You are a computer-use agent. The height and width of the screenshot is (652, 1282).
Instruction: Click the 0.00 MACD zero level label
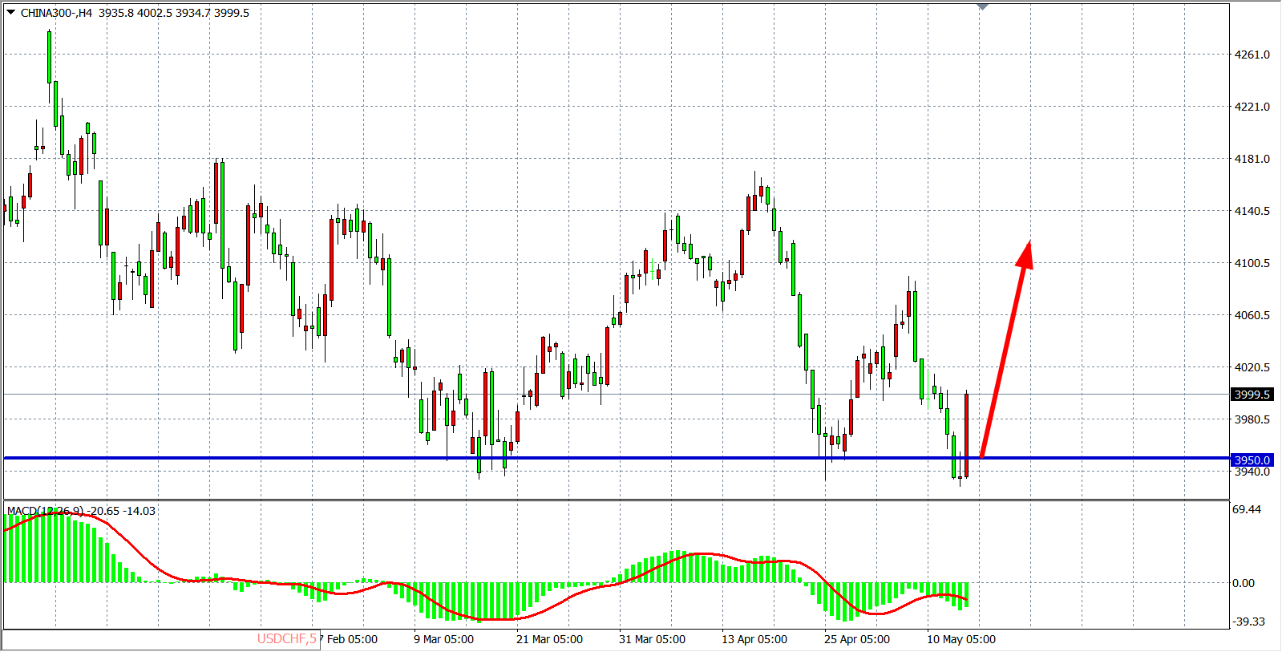pos(1243,583)
